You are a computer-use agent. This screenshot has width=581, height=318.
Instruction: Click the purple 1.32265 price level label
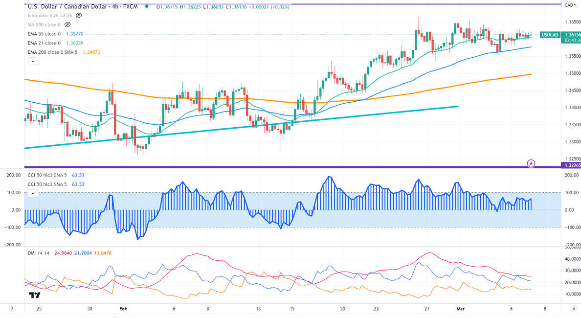pos(572,165)
